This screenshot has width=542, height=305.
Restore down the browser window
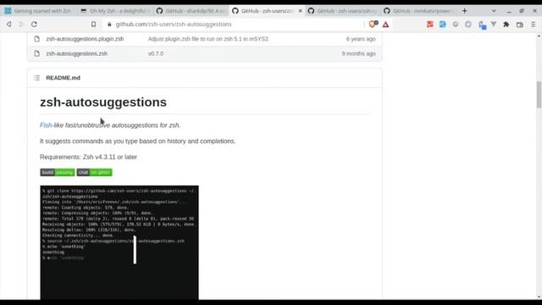522,11
